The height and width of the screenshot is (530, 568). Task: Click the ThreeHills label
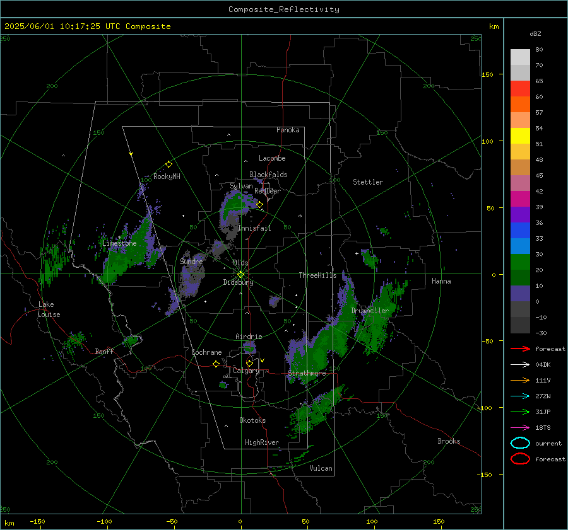point(317,275)
